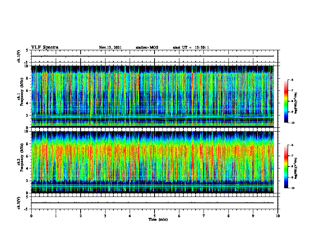The image size is (313, 242).
Task: Click the ch.1 spectrogram plot area
Action: [x=153, y=96]
